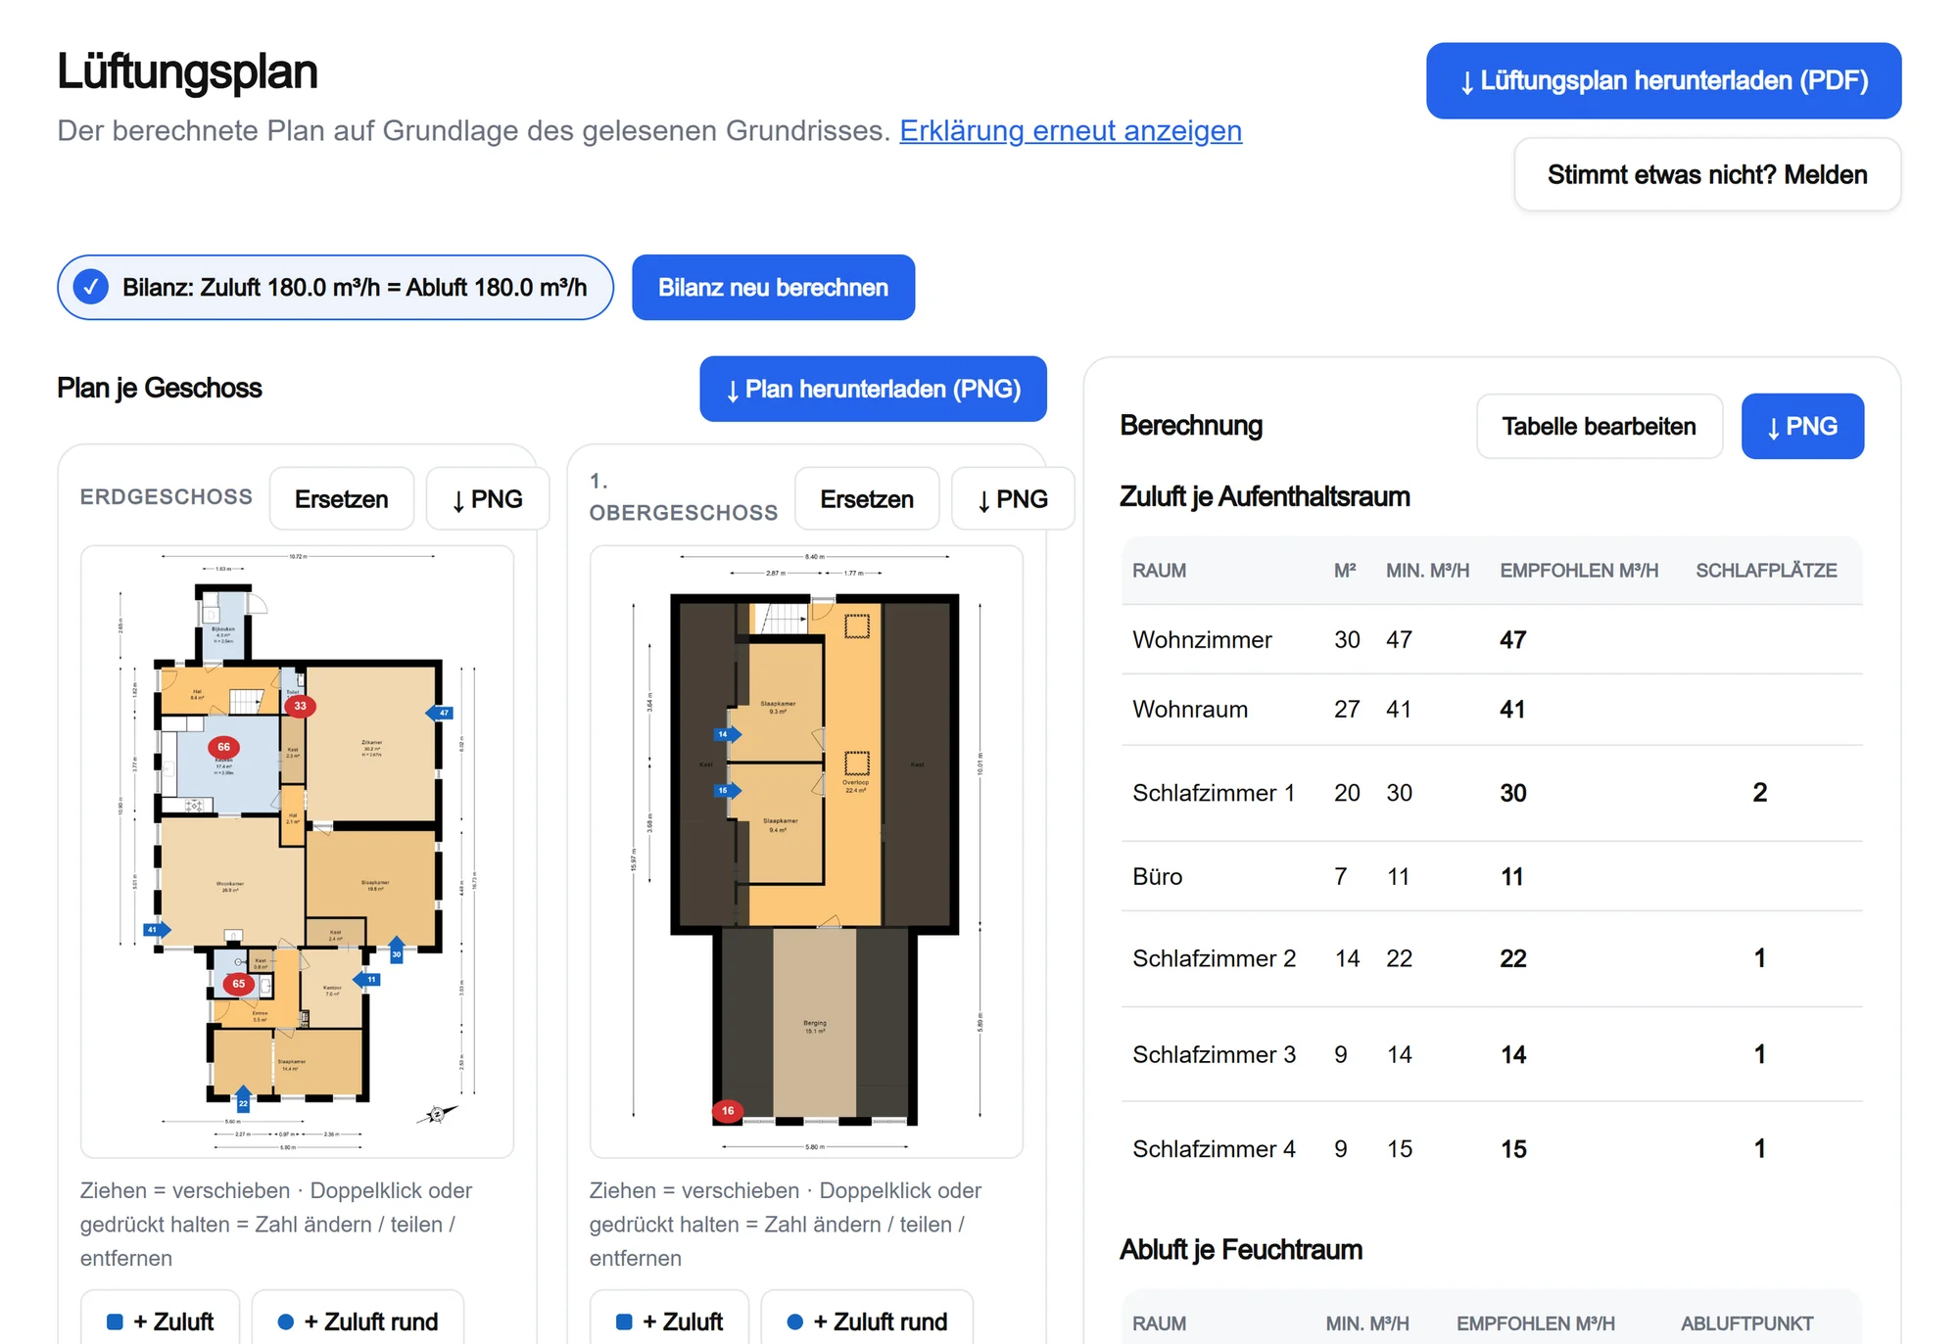
Task: Select red exhaust marker 65 near entrance
Action: [x=238, y=984]
